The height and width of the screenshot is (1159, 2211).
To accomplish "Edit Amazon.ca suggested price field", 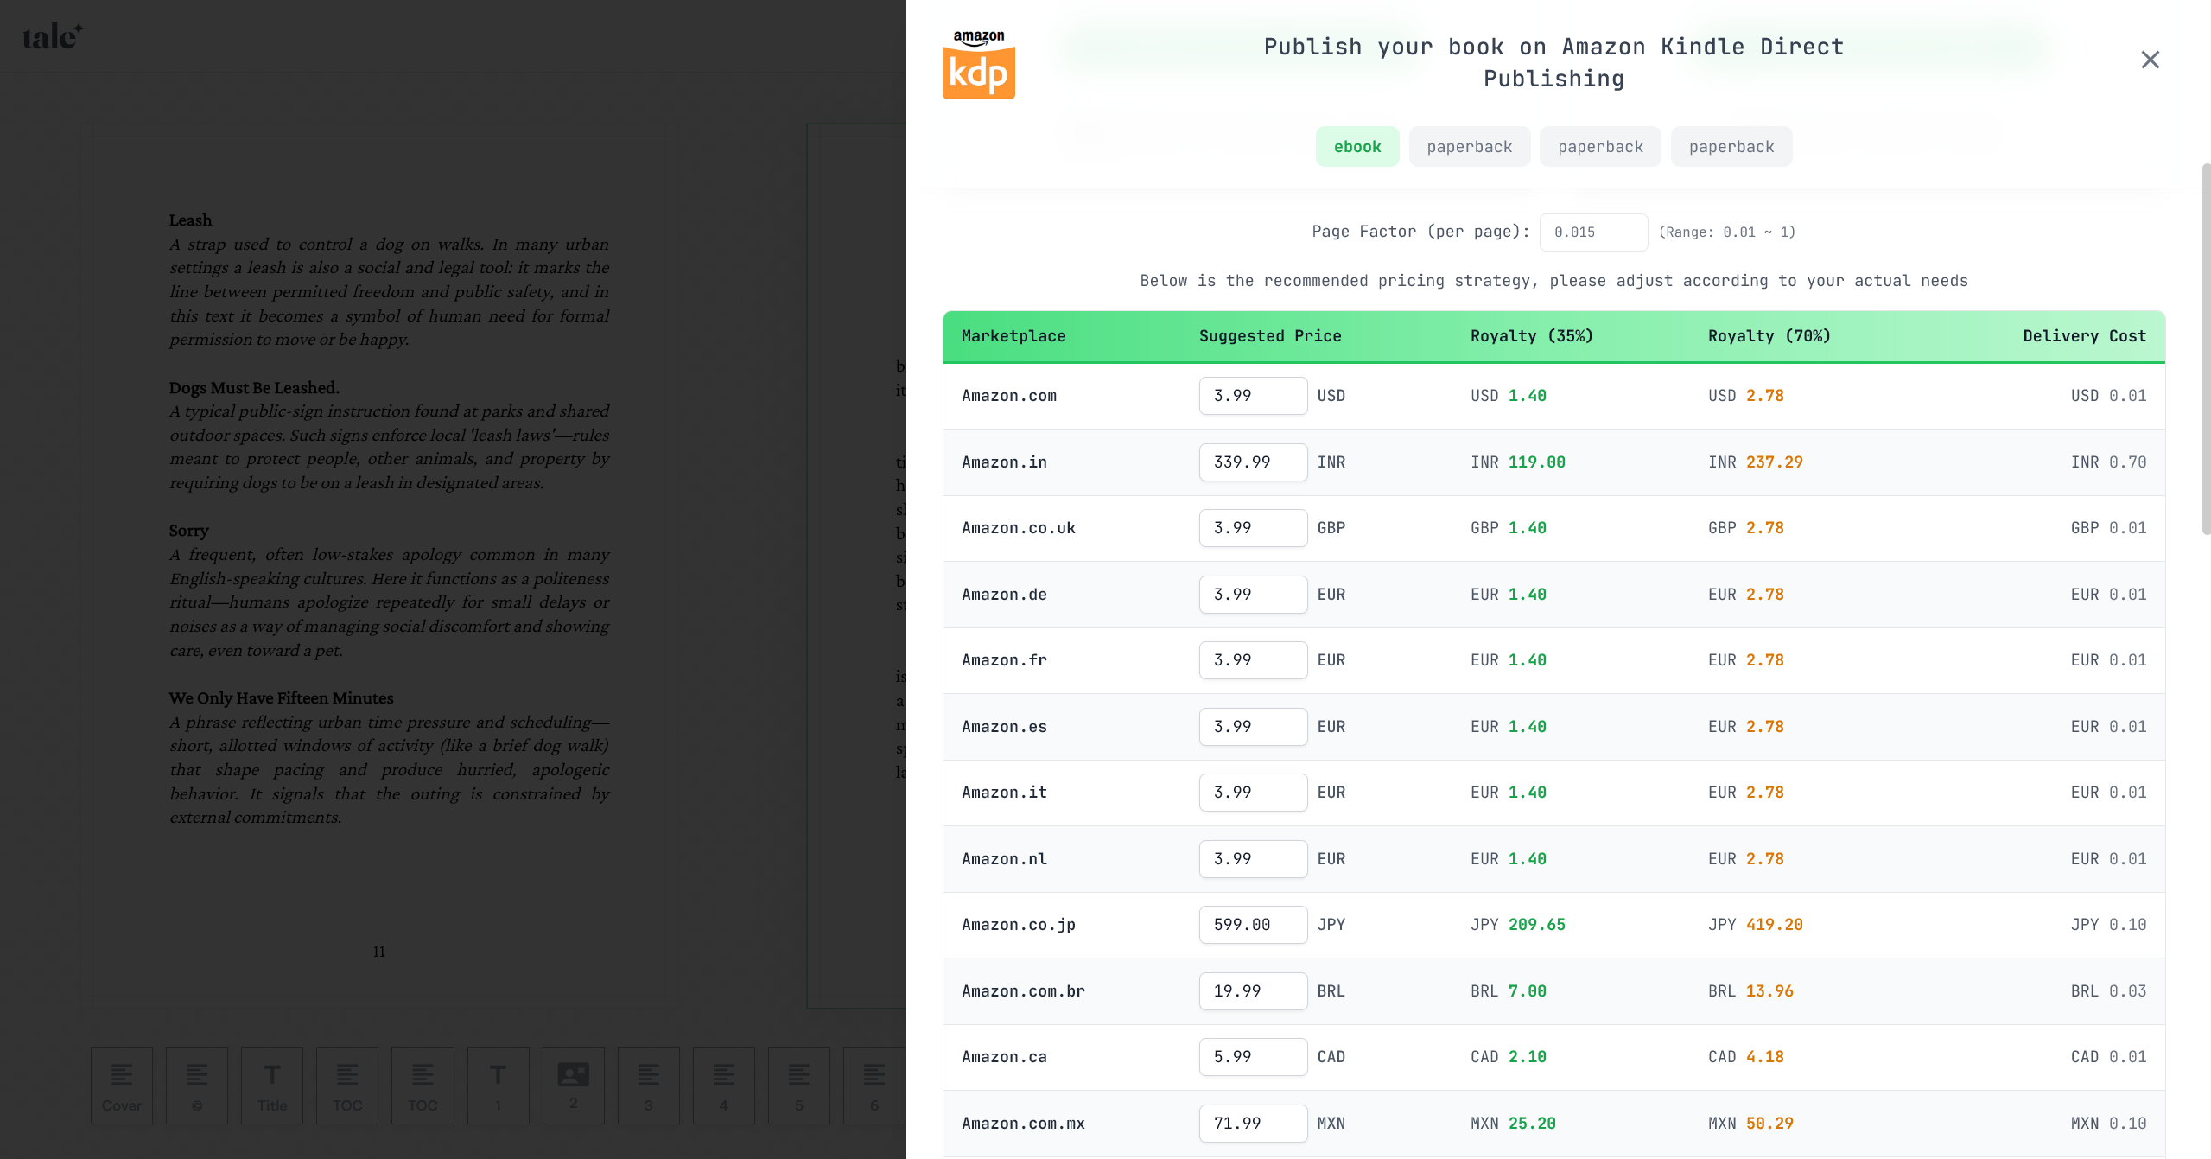I will [x=1252, y=1057].
